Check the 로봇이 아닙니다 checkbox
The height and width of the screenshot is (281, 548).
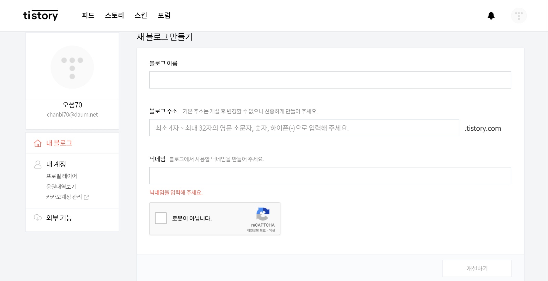[x=161, y=218]
